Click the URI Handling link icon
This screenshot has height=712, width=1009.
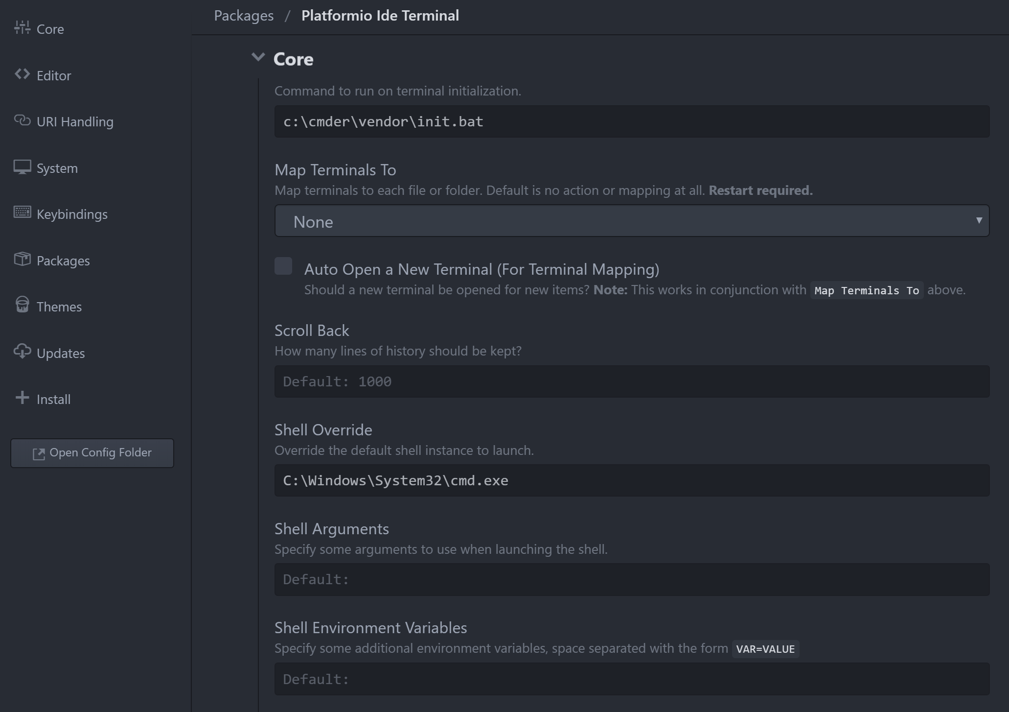22,120
